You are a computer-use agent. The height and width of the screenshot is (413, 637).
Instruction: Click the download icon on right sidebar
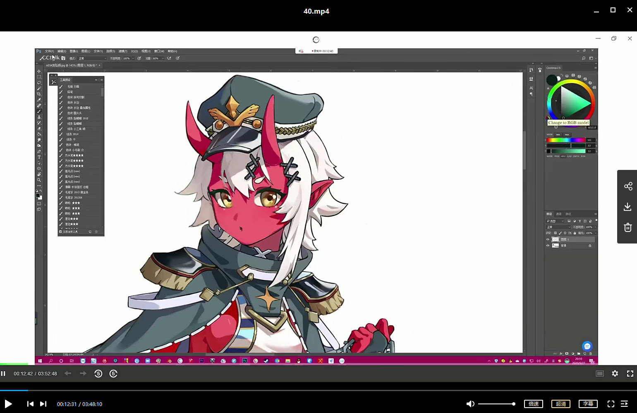627,207
